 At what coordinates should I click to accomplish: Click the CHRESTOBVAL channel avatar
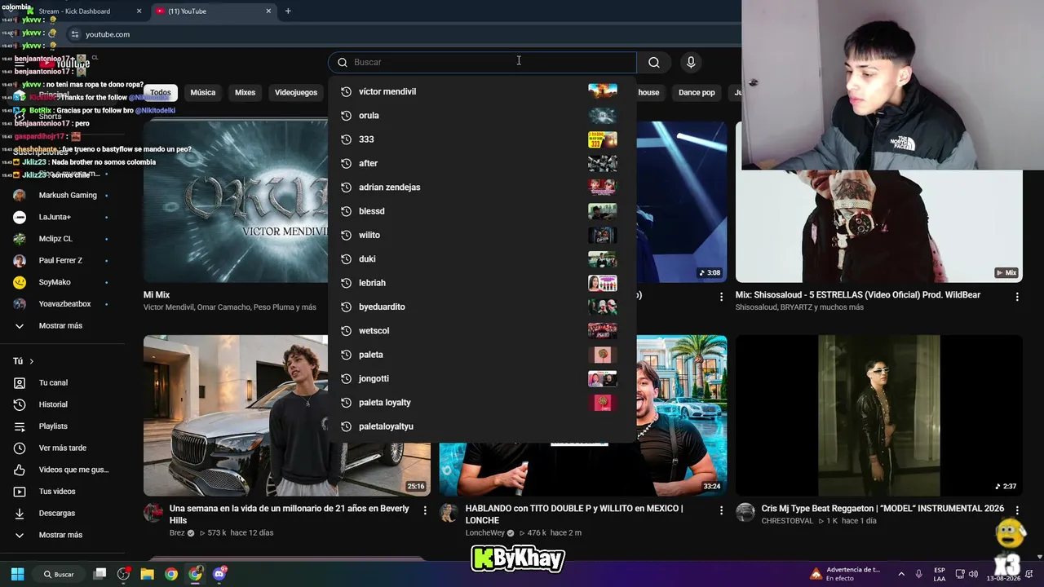click(x=745, y=512)
